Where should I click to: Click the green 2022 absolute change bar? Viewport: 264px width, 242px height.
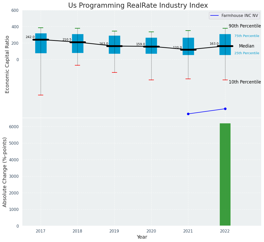pos(225,174)
